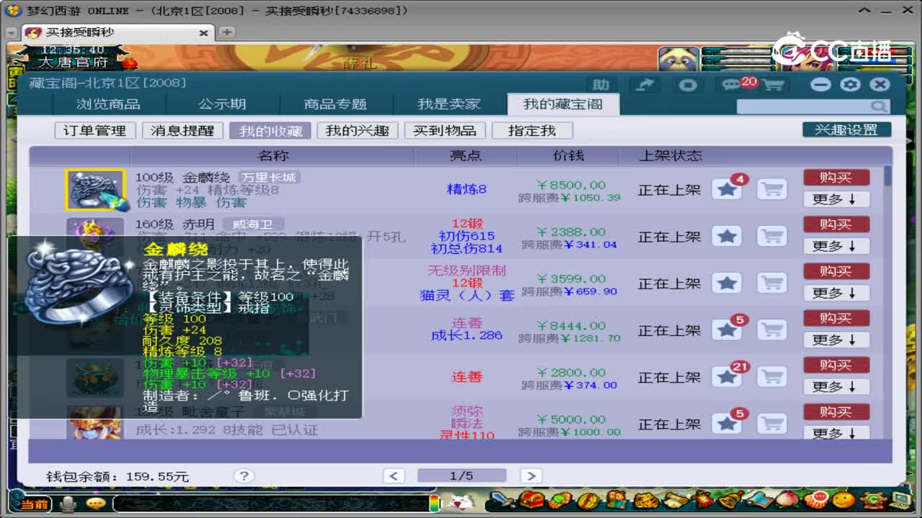Click the computer monitor icon at the bottom right
The image size is (922, 518).
[901, 500]
